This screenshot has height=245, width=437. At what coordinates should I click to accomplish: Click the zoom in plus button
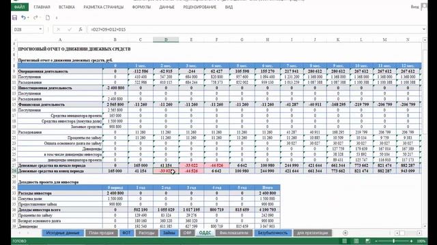(x=412, y=241)
